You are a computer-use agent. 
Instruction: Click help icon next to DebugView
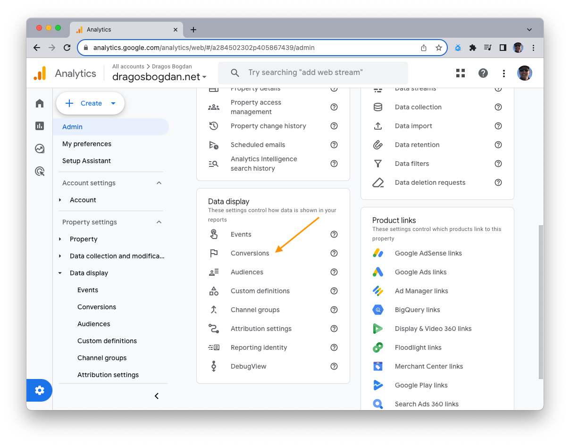click(x=334, y=366)
